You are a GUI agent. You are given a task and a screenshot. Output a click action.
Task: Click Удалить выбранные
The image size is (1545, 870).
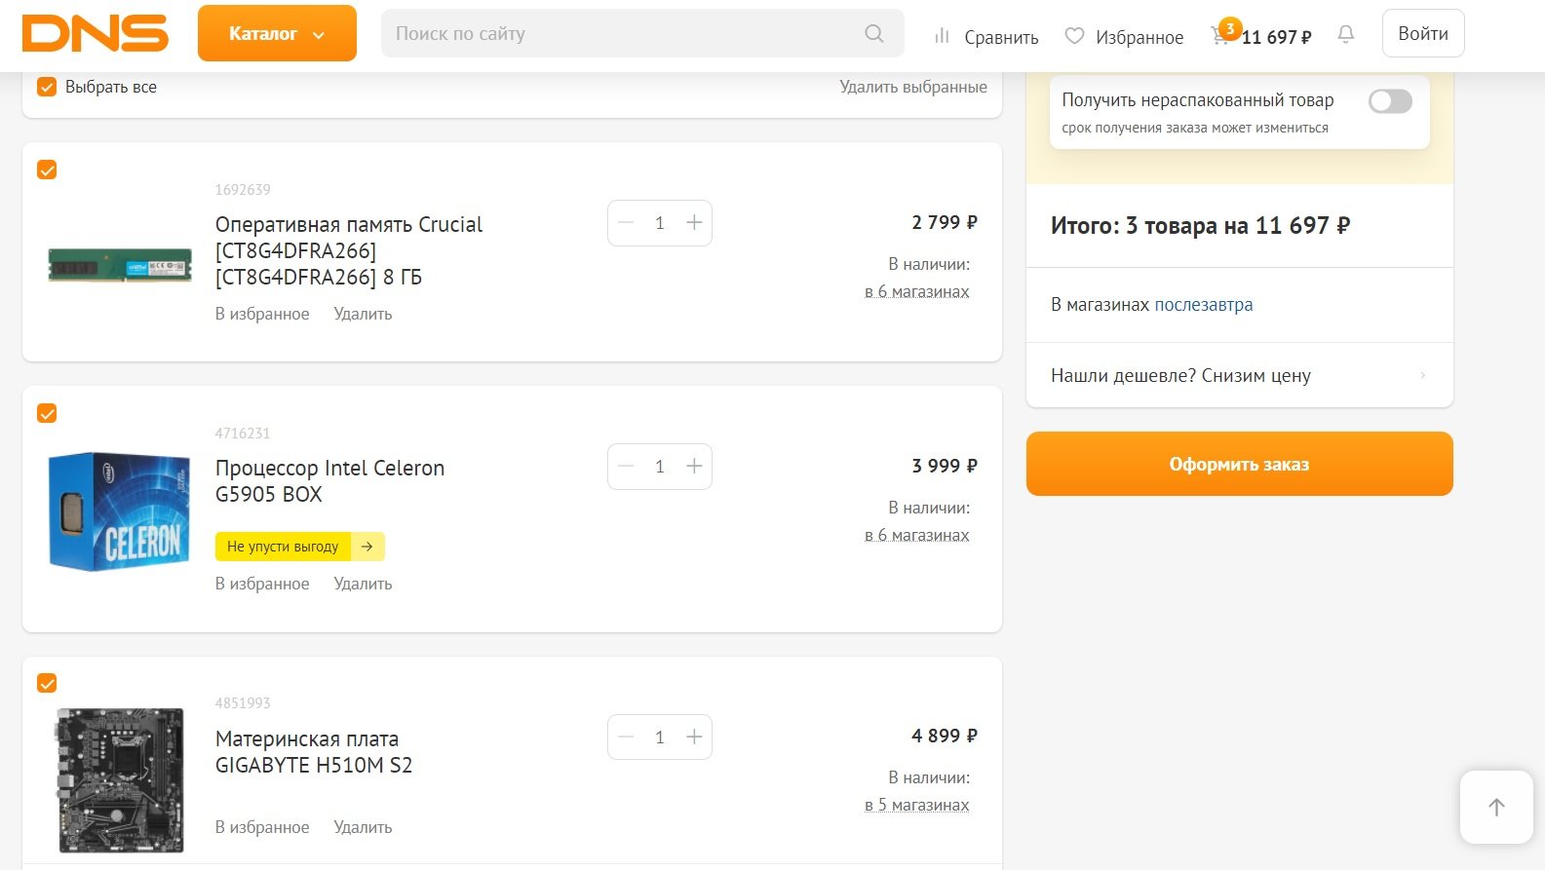tap(913, 87)
